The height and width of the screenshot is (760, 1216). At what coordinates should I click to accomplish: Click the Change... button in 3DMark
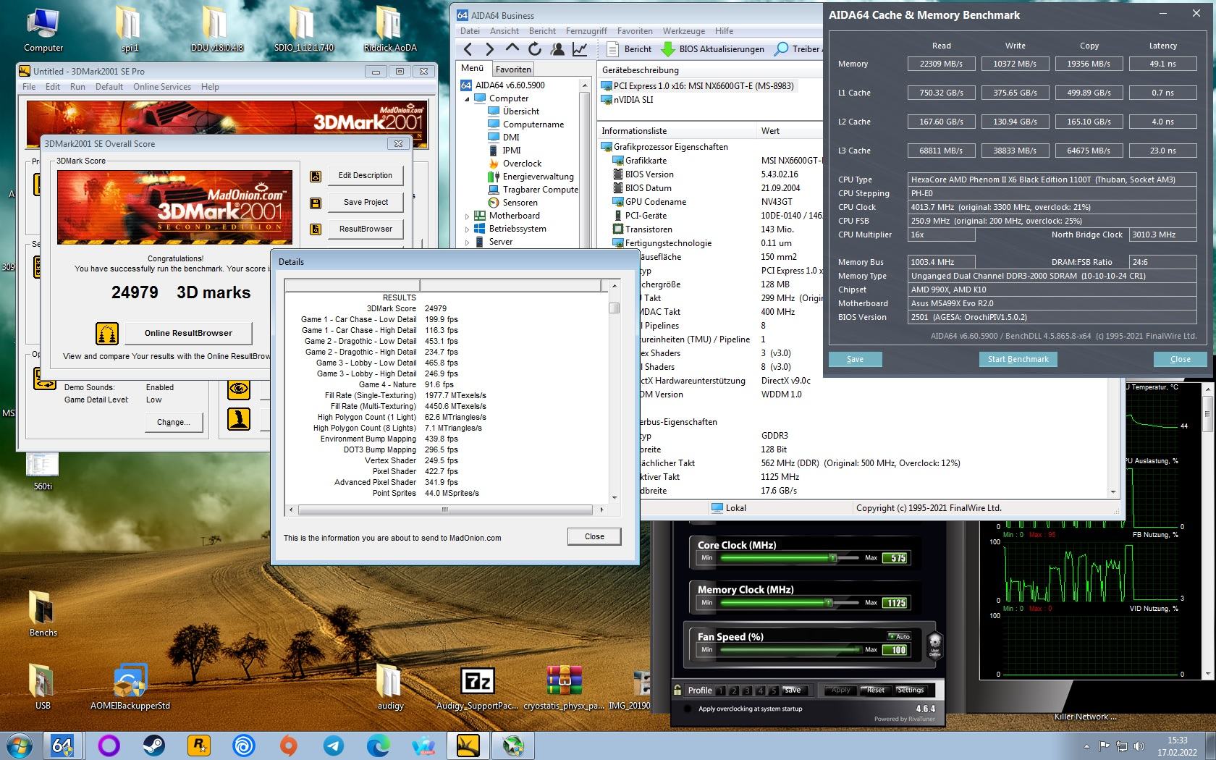[x=174, y=422]
